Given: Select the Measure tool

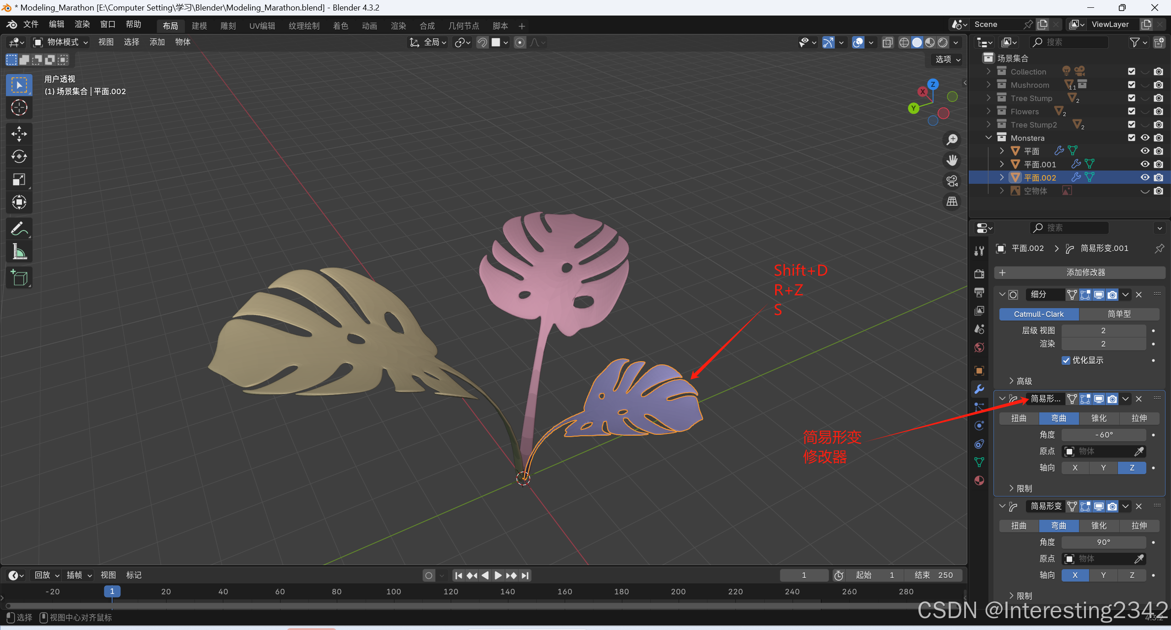Looking at the screenshot, I should [x=19, y=251].
